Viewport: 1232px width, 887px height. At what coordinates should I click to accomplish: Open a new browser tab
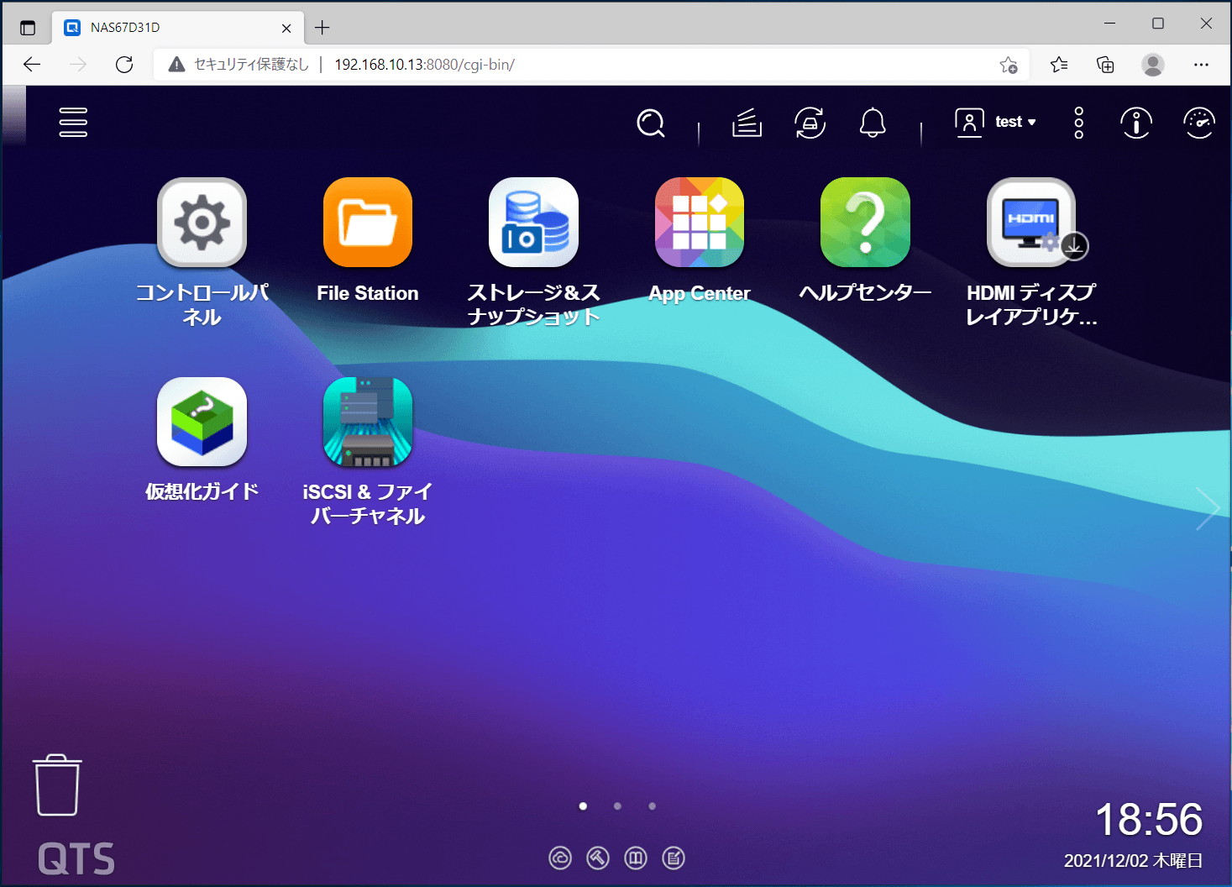322,28
